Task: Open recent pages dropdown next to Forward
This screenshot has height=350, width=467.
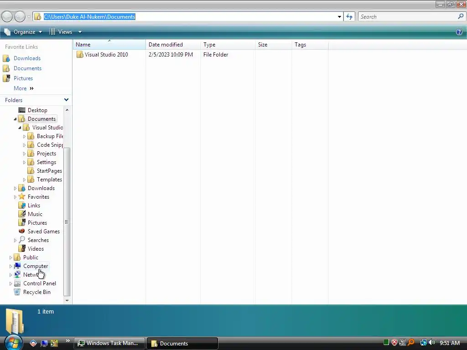Action: pos(29,17)
